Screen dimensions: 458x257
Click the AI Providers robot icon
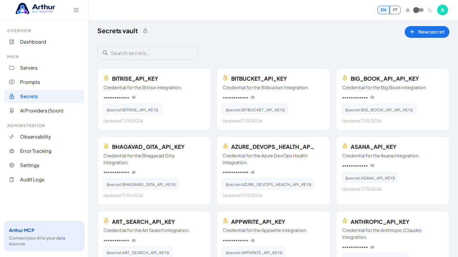[x=12, y=111]
